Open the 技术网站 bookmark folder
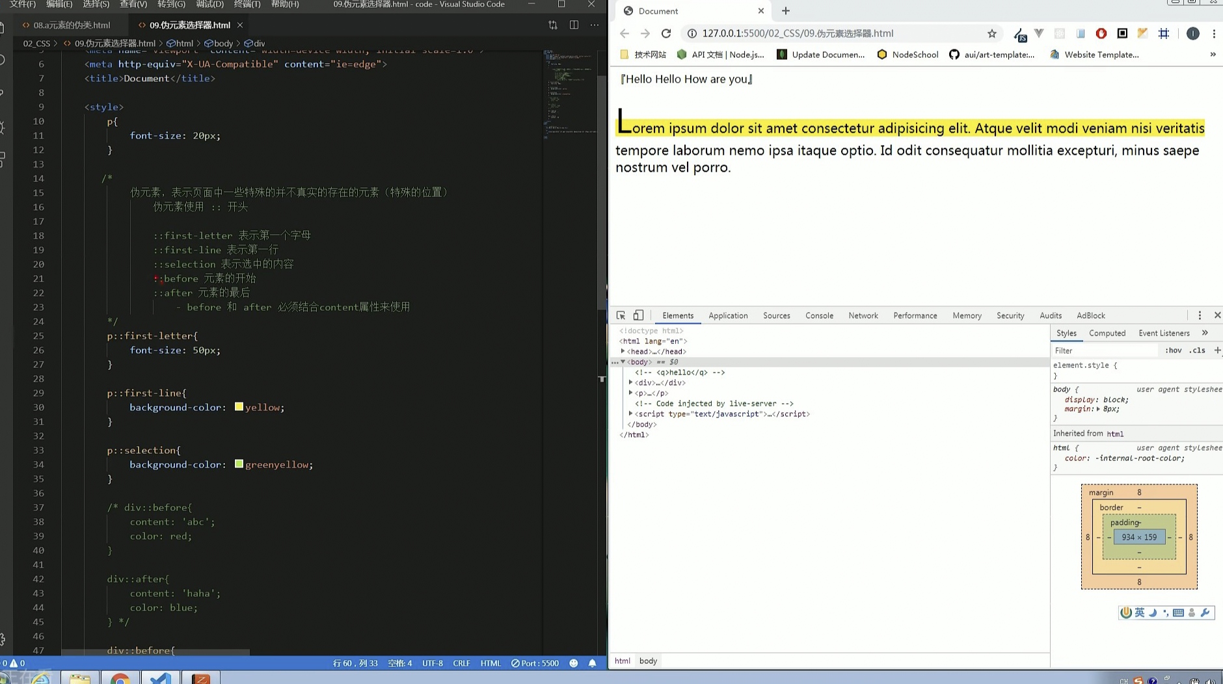 [x=643, y=55]
